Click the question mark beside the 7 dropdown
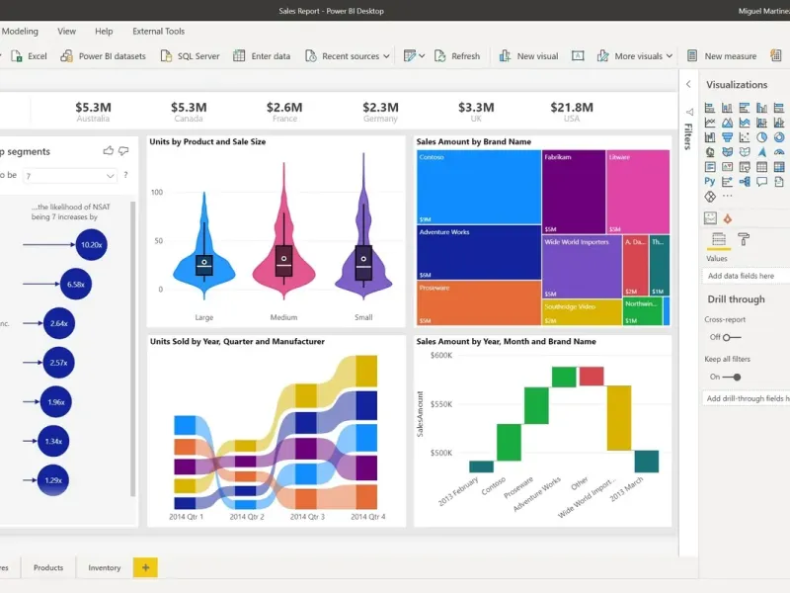Image resolution: width=790 pixels, height=593 pixels. (125, 175)
